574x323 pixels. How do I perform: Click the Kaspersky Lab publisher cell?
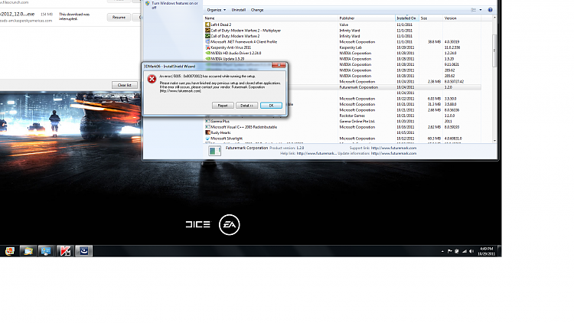pyautogui.click(x=351, y=47)
